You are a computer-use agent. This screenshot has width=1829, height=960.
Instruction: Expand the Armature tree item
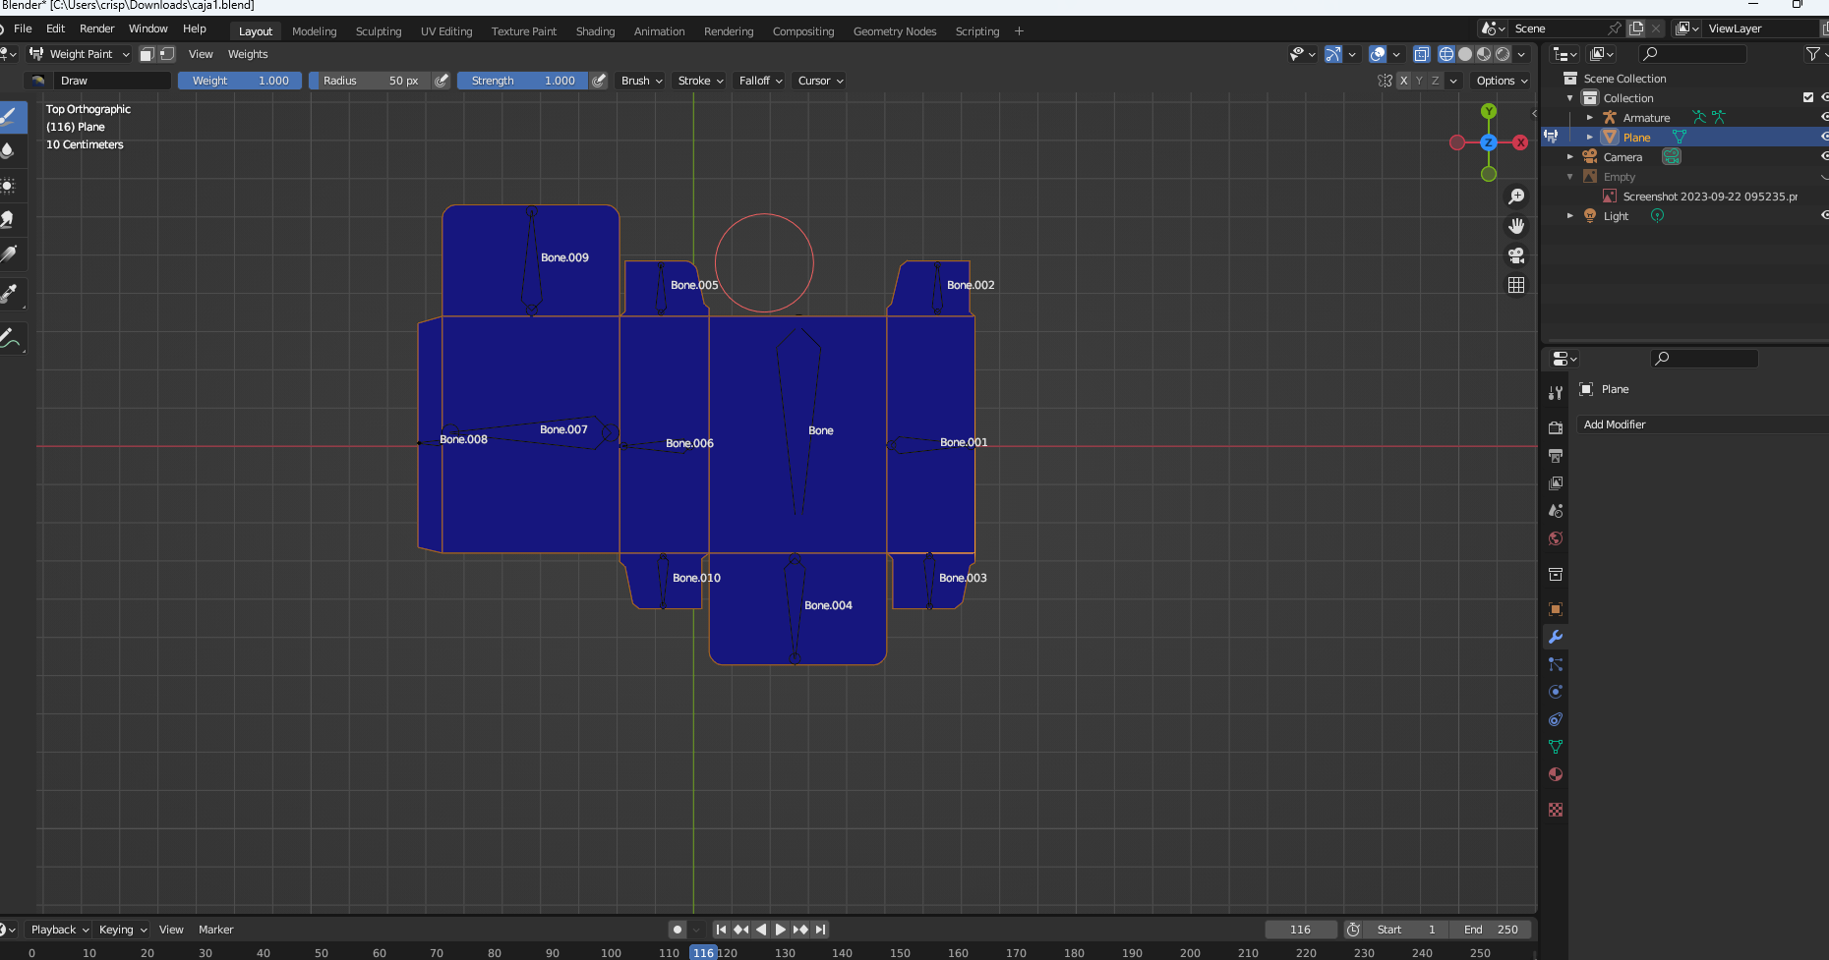pos(1590,117)
